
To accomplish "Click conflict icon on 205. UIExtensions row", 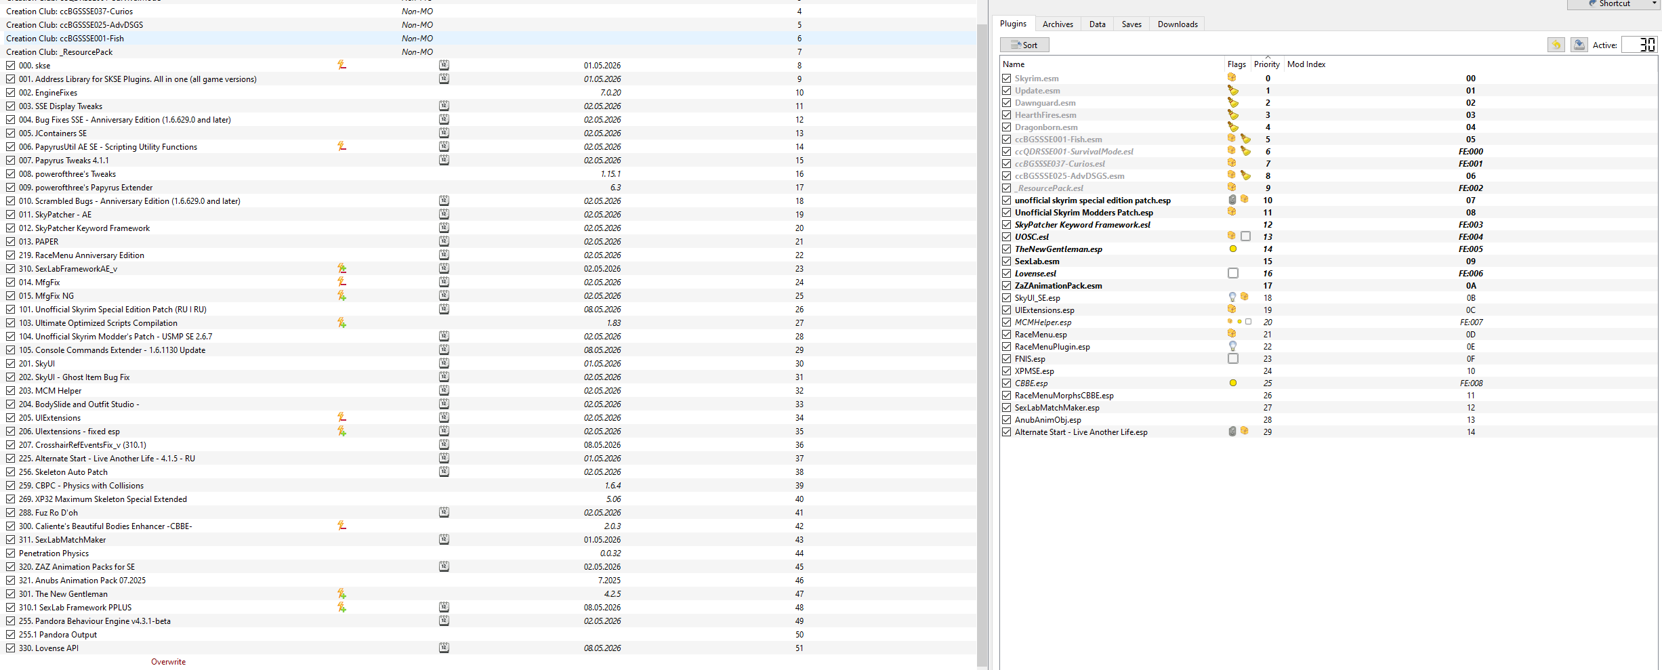I will coord(341,417).
